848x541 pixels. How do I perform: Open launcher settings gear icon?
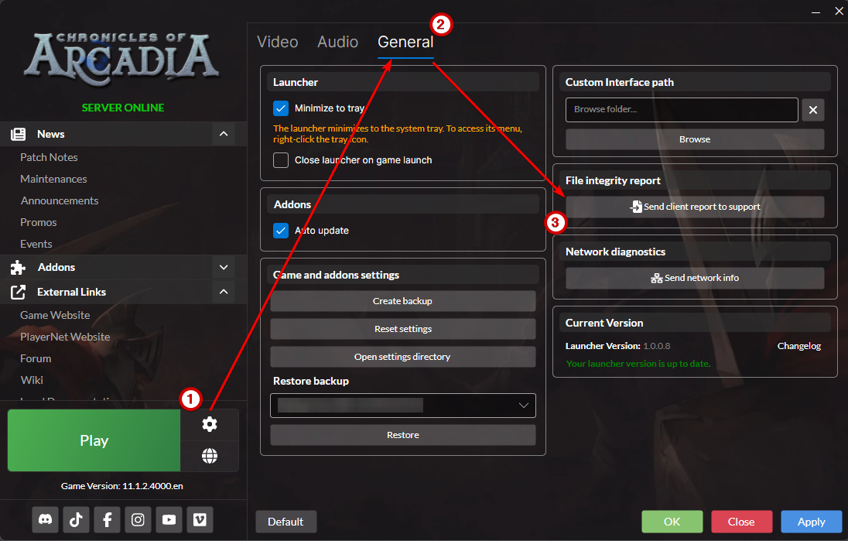[x=210, y=424]
